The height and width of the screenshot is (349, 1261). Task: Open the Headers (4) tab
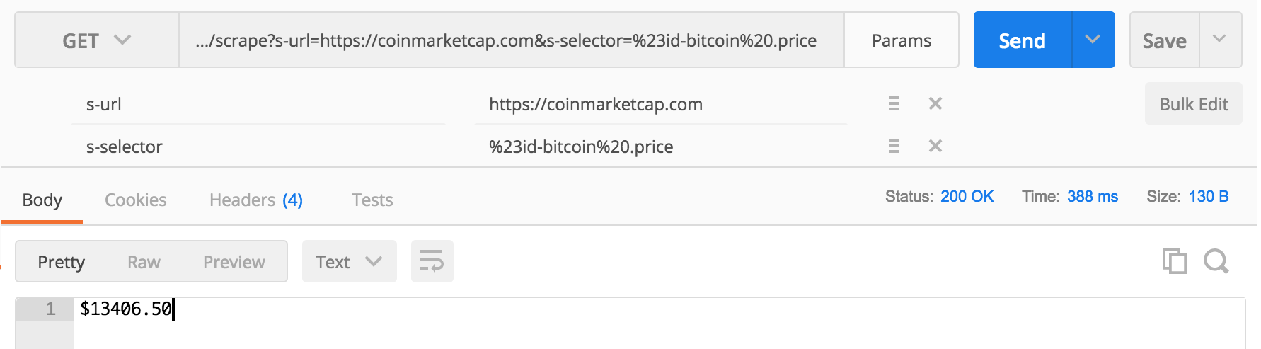pos(255,200)
